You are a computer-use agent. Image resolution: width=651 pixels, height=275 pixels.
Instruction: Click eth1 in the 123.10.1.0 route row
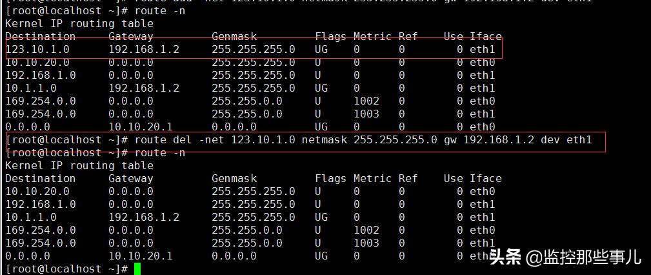483,50
